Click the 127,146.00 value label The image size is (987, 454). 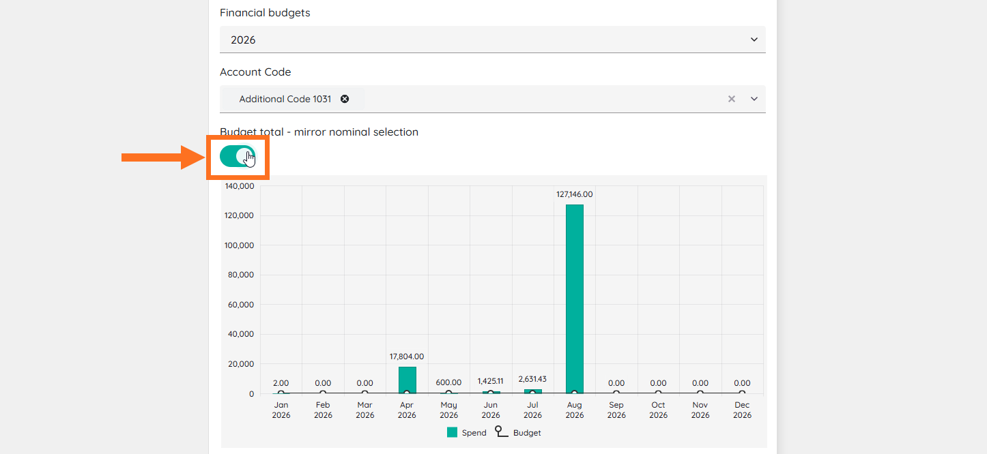pyautogui.click(x=575, y=194)
